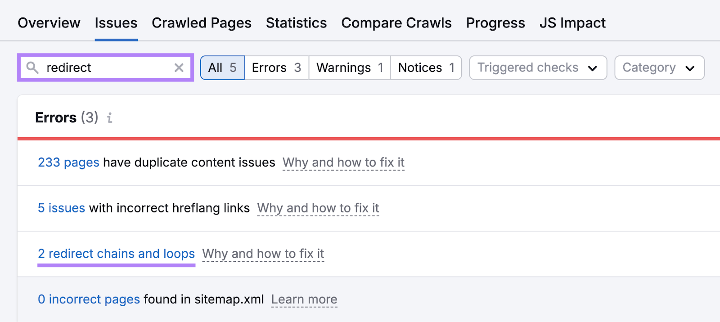This screenshot has width=720, height=322.
Task: Click the magnifying glass search icon
Action: (31, 67)
